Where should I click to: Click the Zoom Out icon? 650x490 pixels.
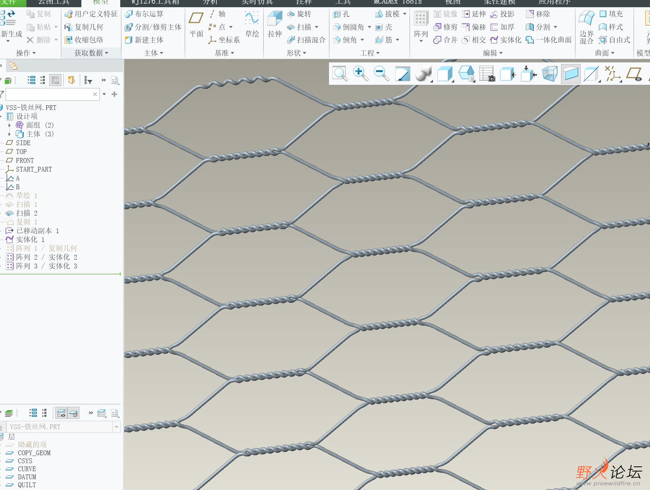(382, 74)
